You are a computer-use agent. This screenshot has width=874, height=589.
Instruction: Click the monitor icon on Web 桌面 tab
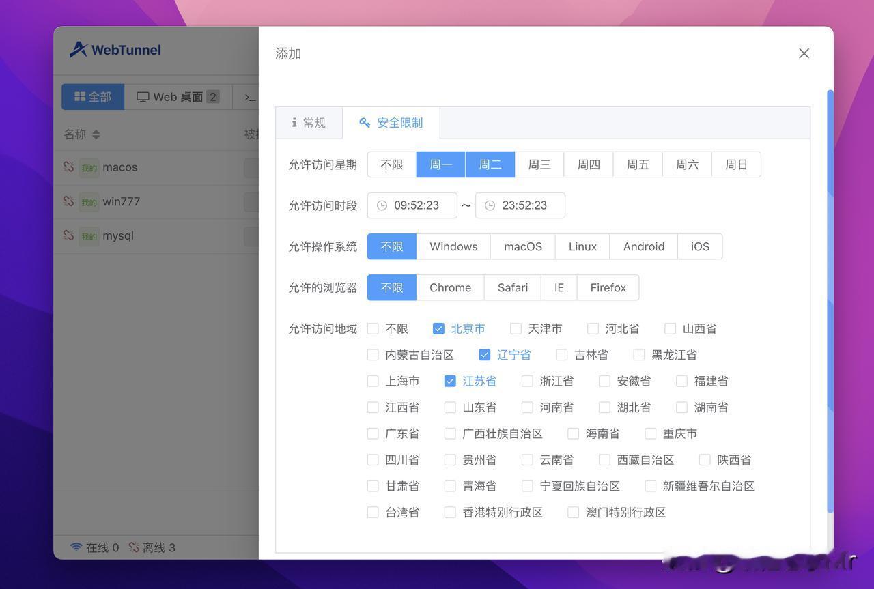coord(142,96)
